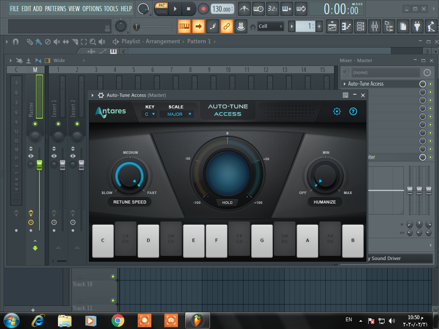Click the plugin preset grid icon
Image resolution: width=439 pixels, height=329 pixels.
point(346,95)
